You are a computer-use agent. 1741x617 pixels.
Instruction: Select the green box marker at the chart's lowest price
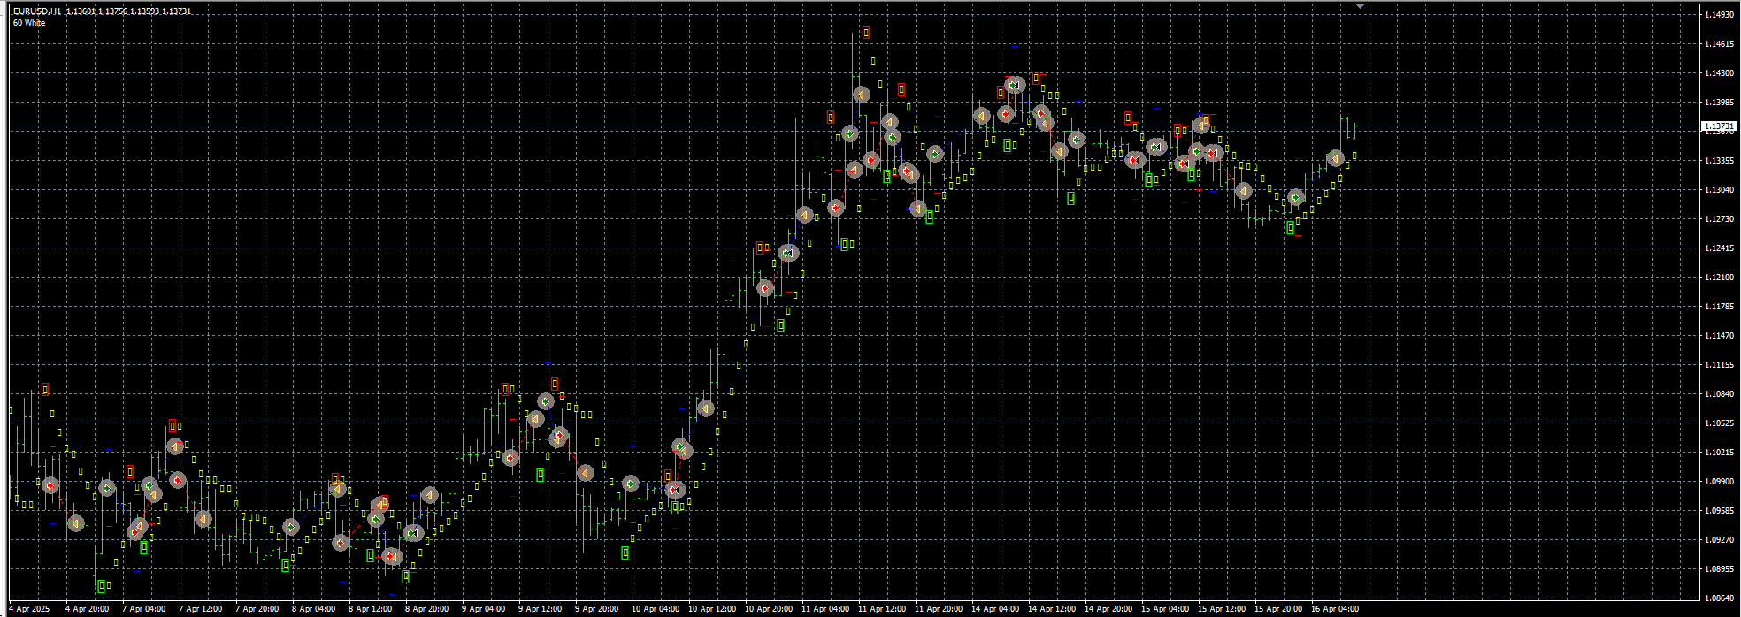click(102, 586)
